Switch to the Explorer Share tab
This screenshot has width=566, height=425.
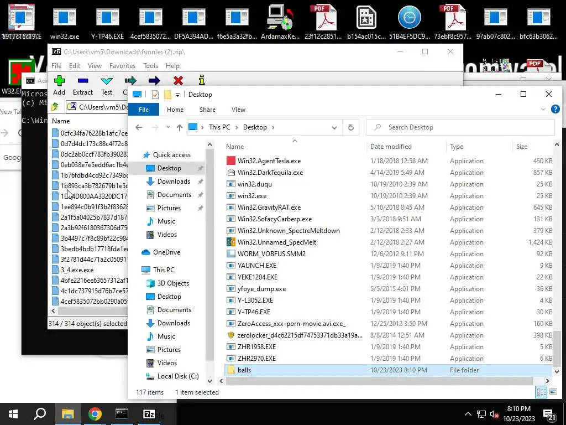point(207,110)
